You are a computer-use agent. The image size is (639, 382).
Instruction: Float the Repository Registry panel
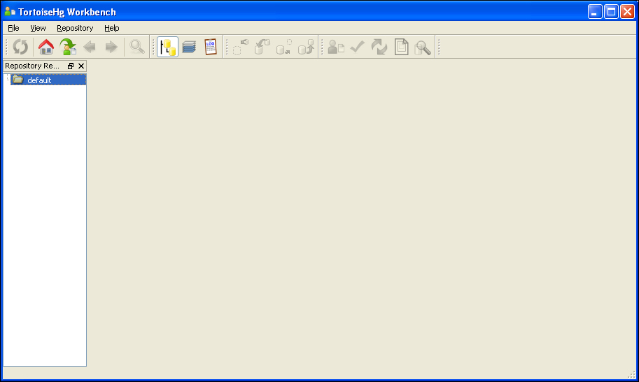pos(71,66)
